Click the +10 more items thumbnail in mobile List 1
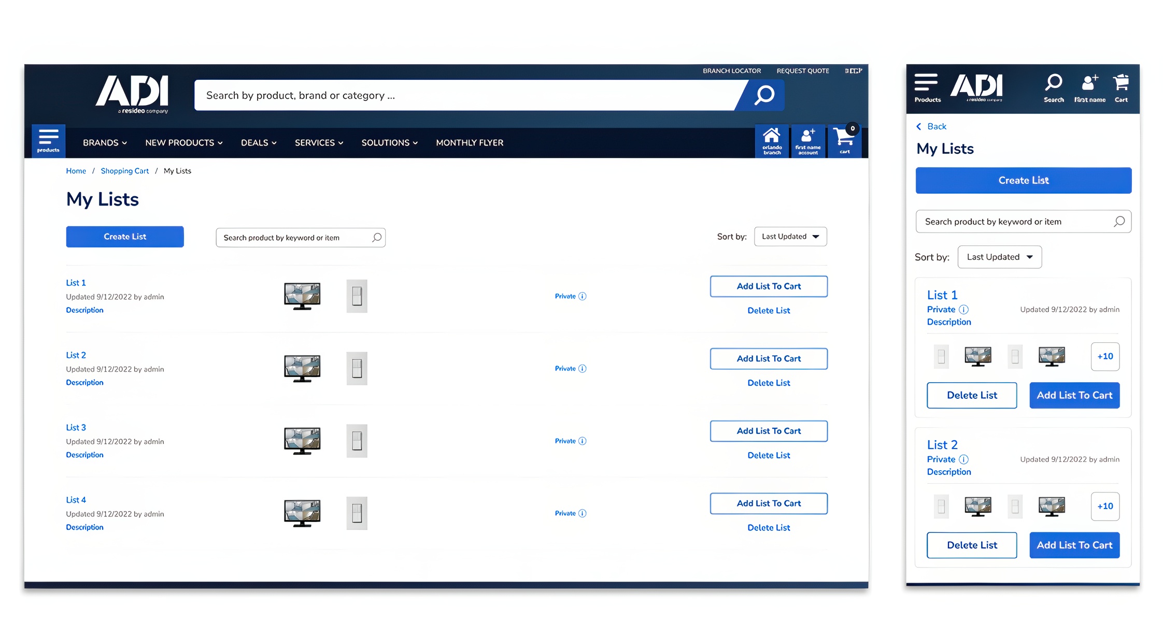The height and width of the screenshot is (638, 1163). (1105, 356)
